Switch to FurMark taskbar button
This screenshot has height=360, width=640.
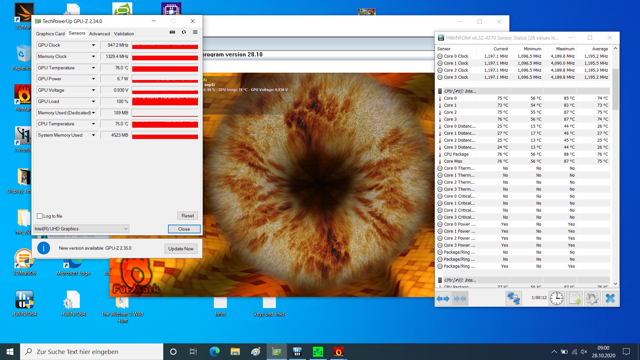338,352
